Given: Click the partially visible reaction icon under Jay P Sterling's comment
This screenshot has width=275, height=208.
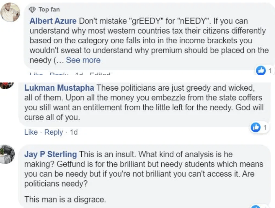Looking at the screenshot, I should 256,206.
